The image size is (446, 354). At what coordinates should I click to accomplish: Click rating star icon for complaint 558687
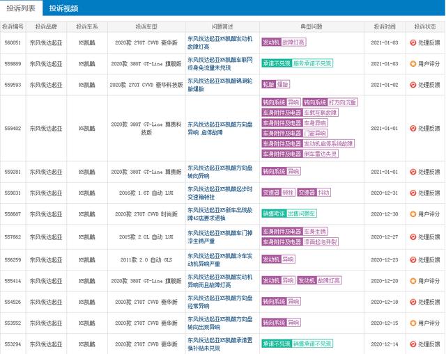413,214
